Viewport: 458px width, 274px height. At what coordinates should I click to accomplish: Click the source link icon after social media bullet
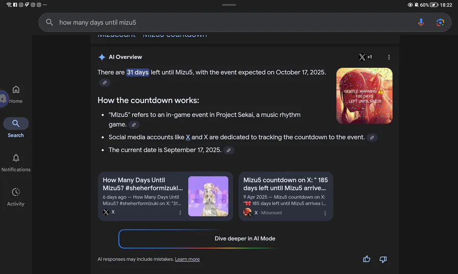point(372,138)
